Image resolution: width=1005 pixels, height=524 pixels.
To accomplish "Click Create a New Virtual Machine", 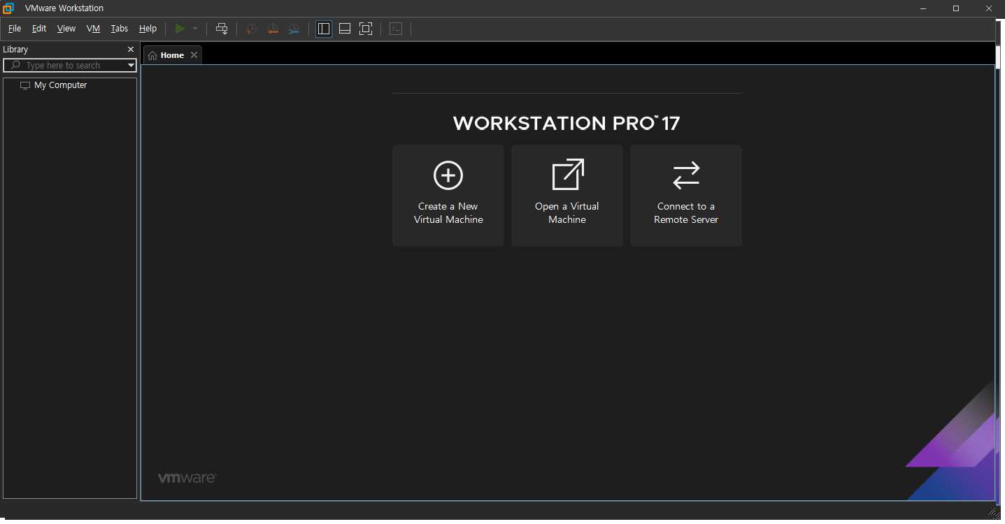I will 448,196.
